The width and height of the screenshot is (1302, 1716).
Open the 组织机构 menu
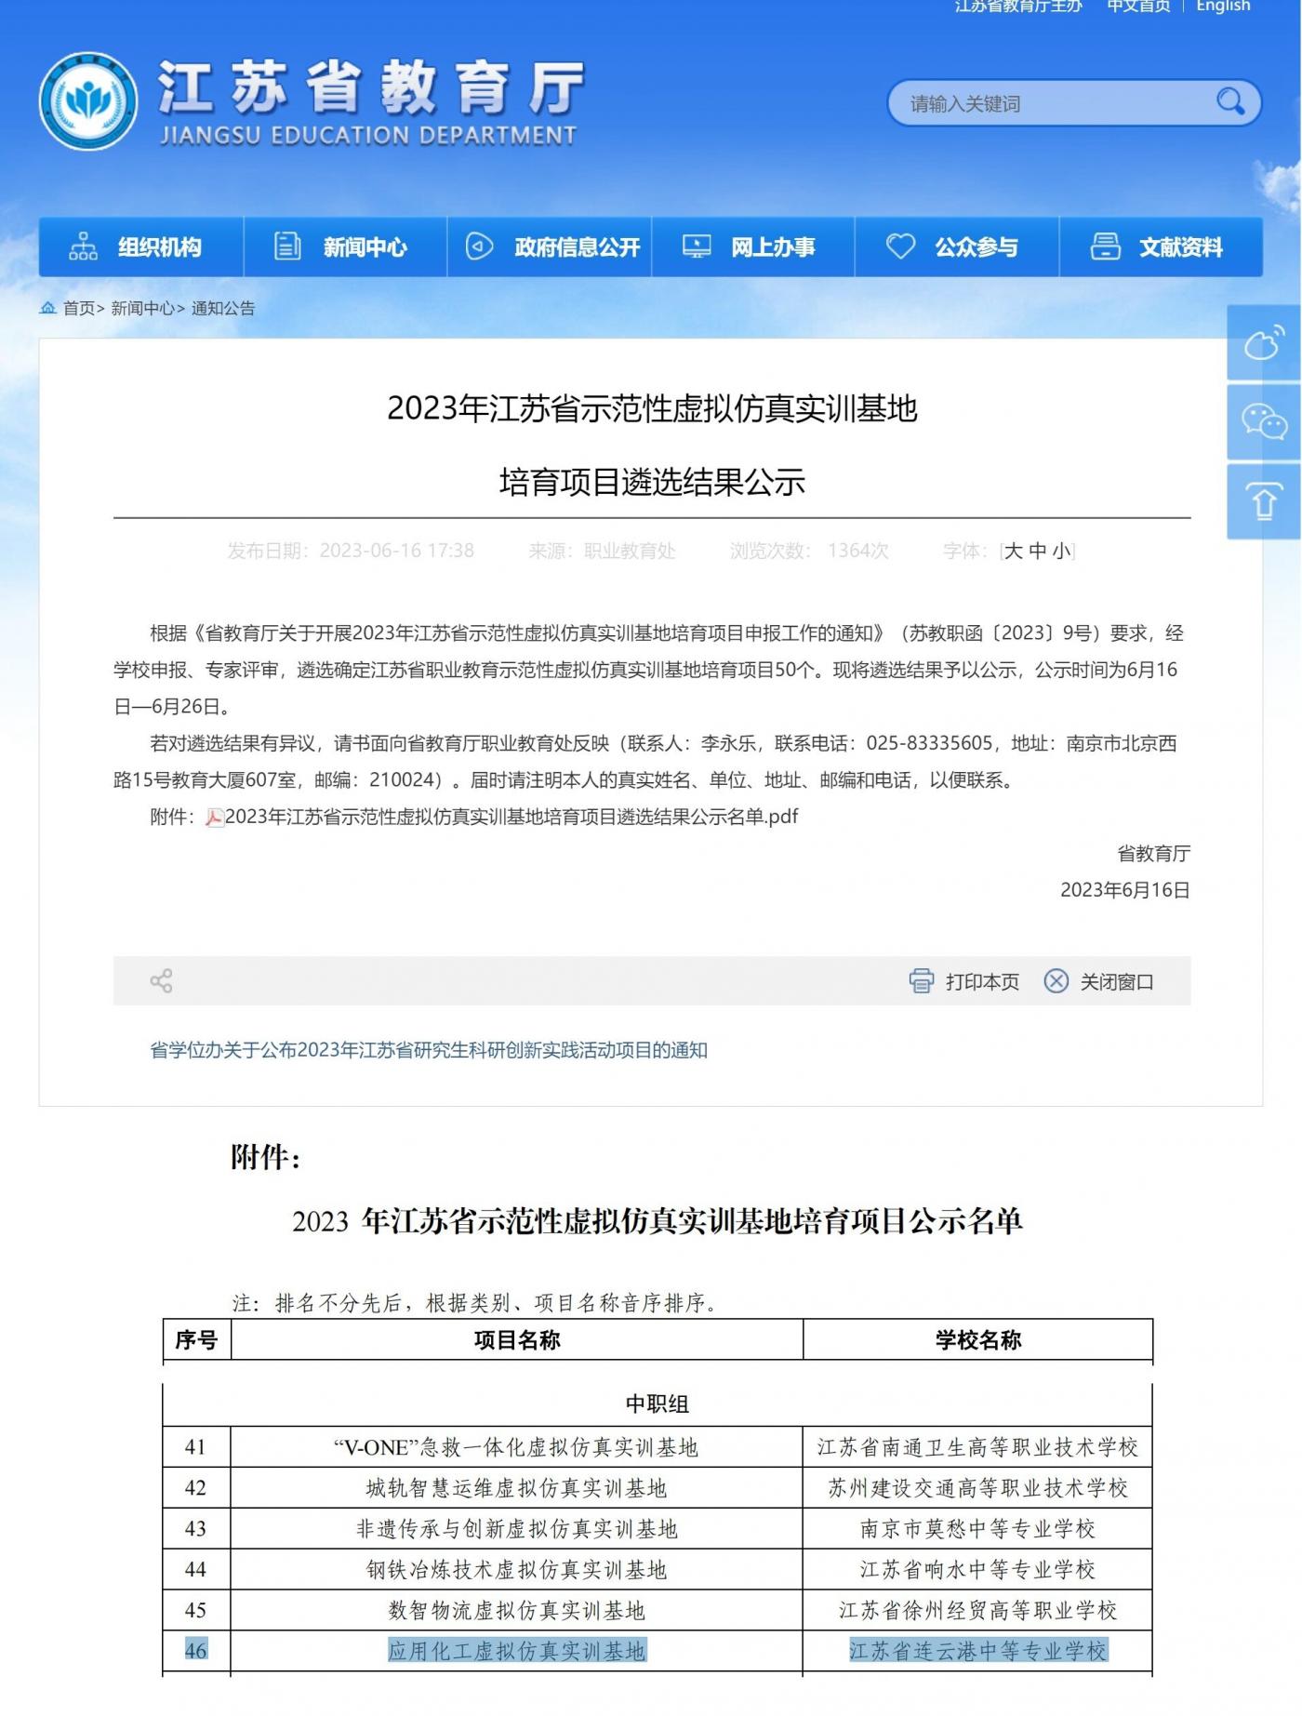pyautogui.click(x=140, y=246)
